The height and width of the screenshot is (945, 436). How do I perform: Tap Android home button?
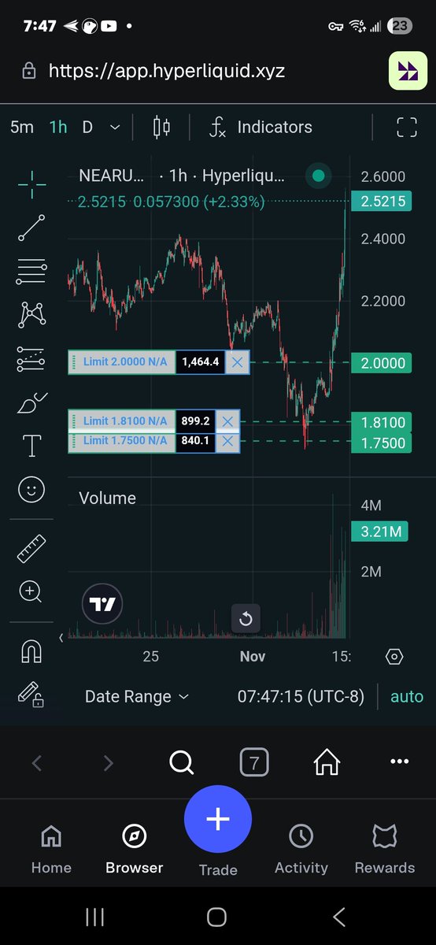[217, 917]
